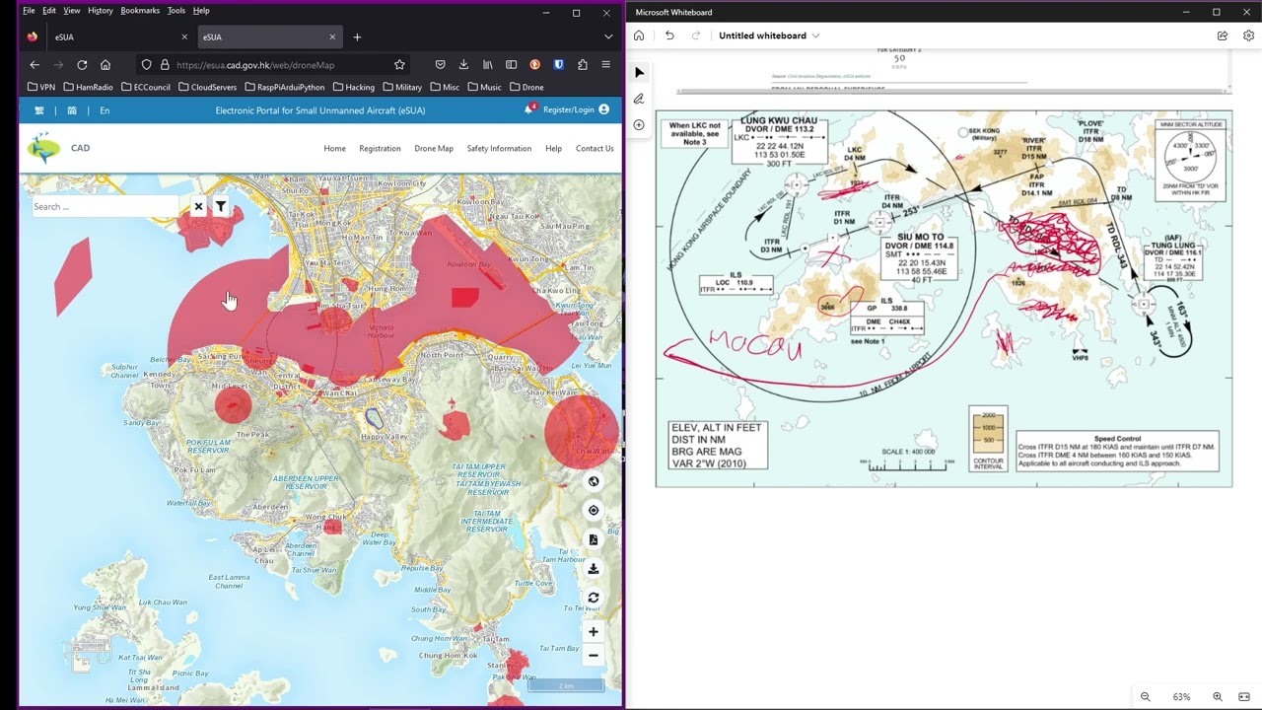
Task: Open Firefox extensions puzzle icon
Action: [582, 65]
